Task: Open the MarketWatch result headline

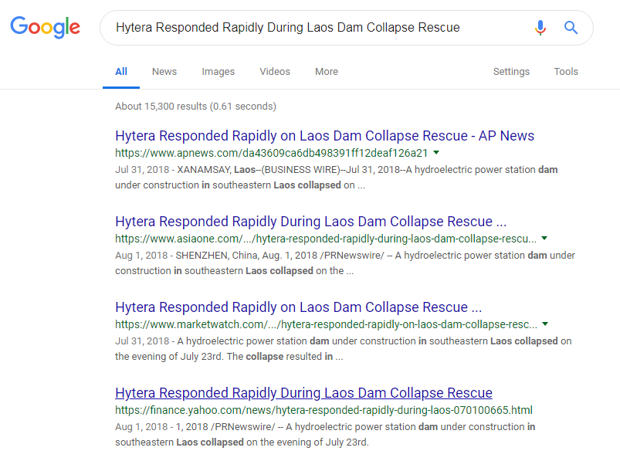Action: click(x=298, y=307)
